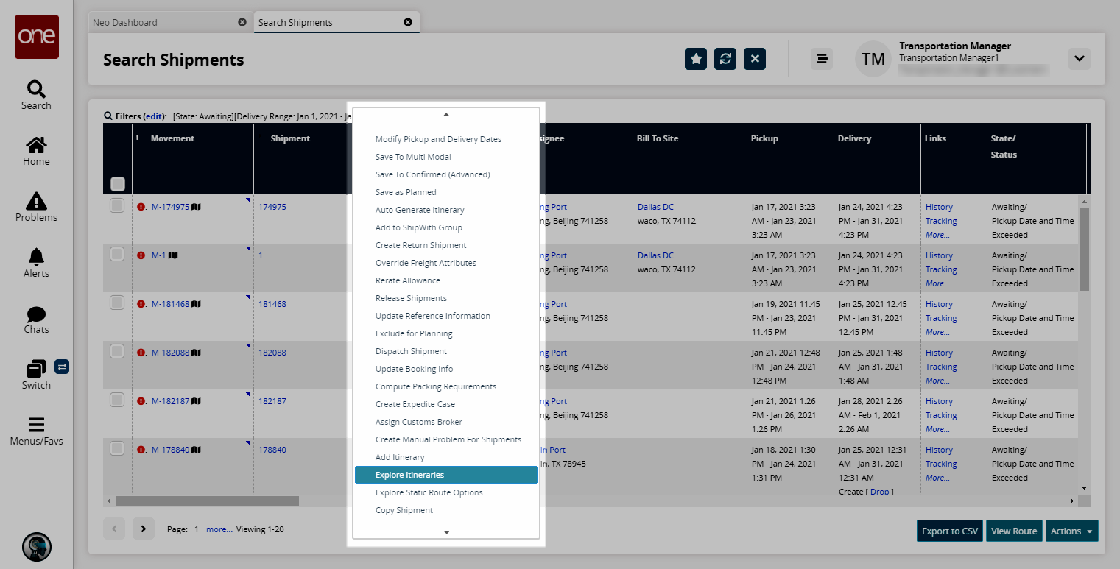Toggle the select-all header checkbox
The height and width of the screenshot is (569, 1120).
pos(118,184)
